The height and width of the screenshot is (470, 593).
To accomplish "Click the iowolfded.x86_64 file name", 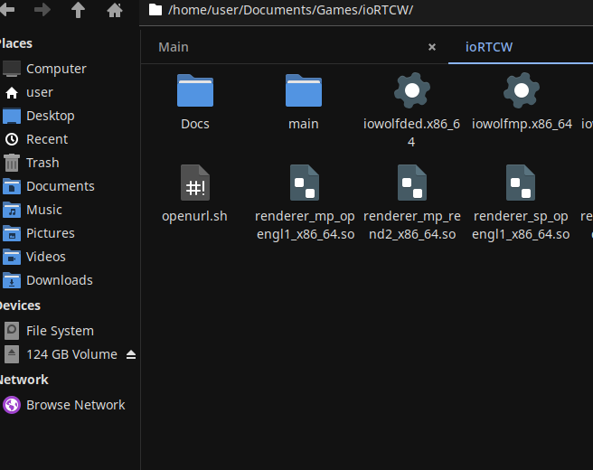I will (x=411, y=133).
